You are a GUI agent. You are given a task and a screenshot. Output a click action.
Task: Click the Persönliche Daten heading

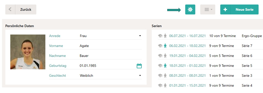[20, 26]
